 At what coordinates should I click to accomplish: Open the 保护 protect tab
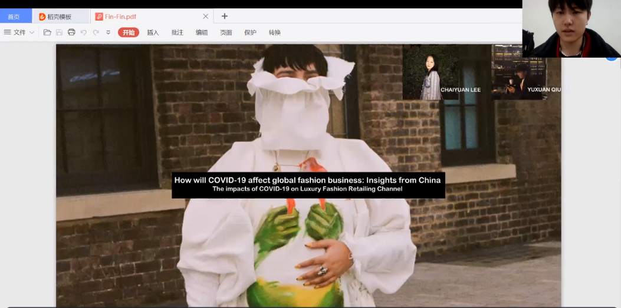click(250, 32)
